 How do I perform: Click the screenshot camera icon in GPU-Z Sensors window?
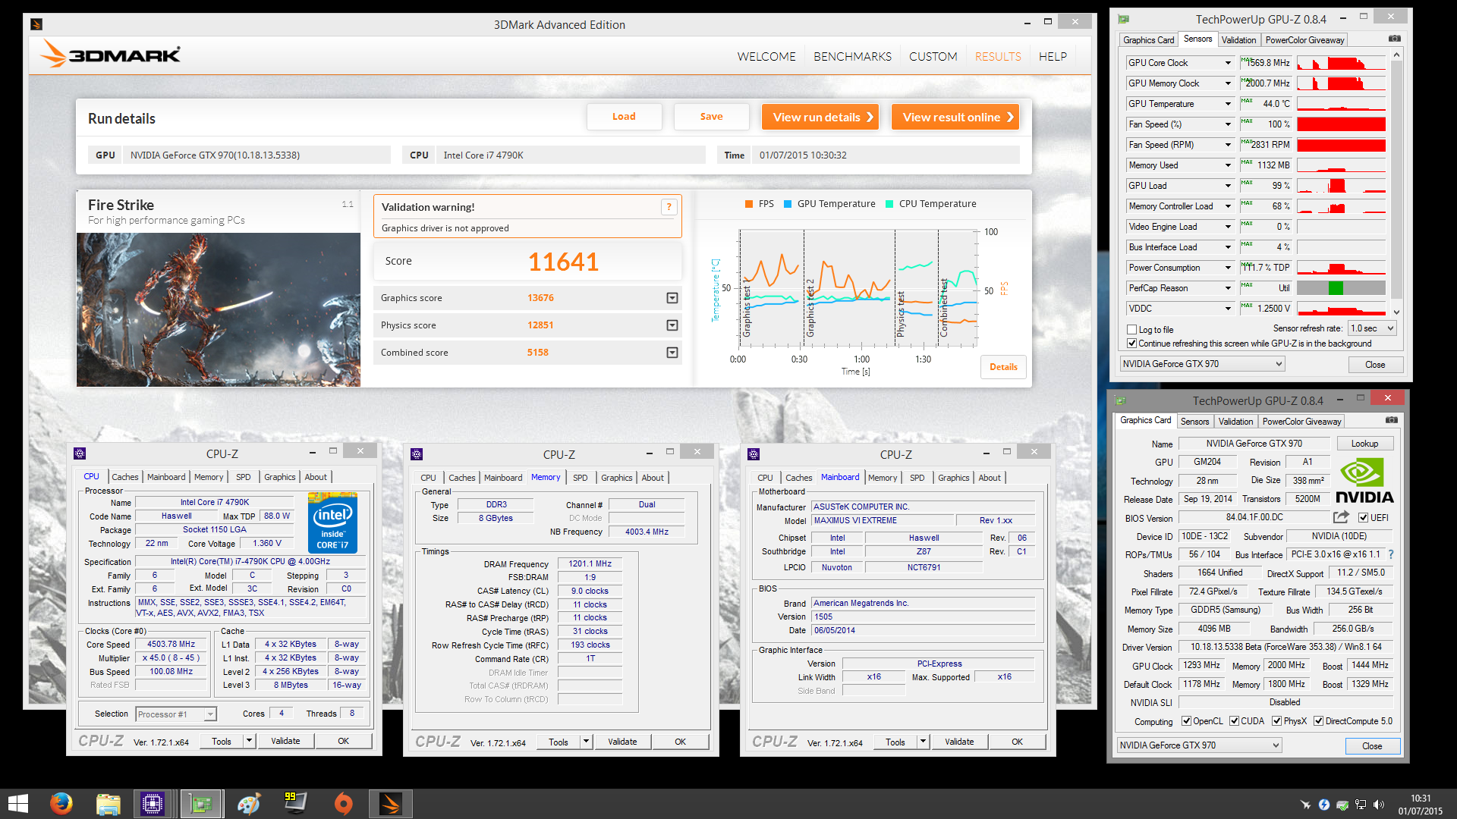pyautogui.click(x=1395, y=39)
